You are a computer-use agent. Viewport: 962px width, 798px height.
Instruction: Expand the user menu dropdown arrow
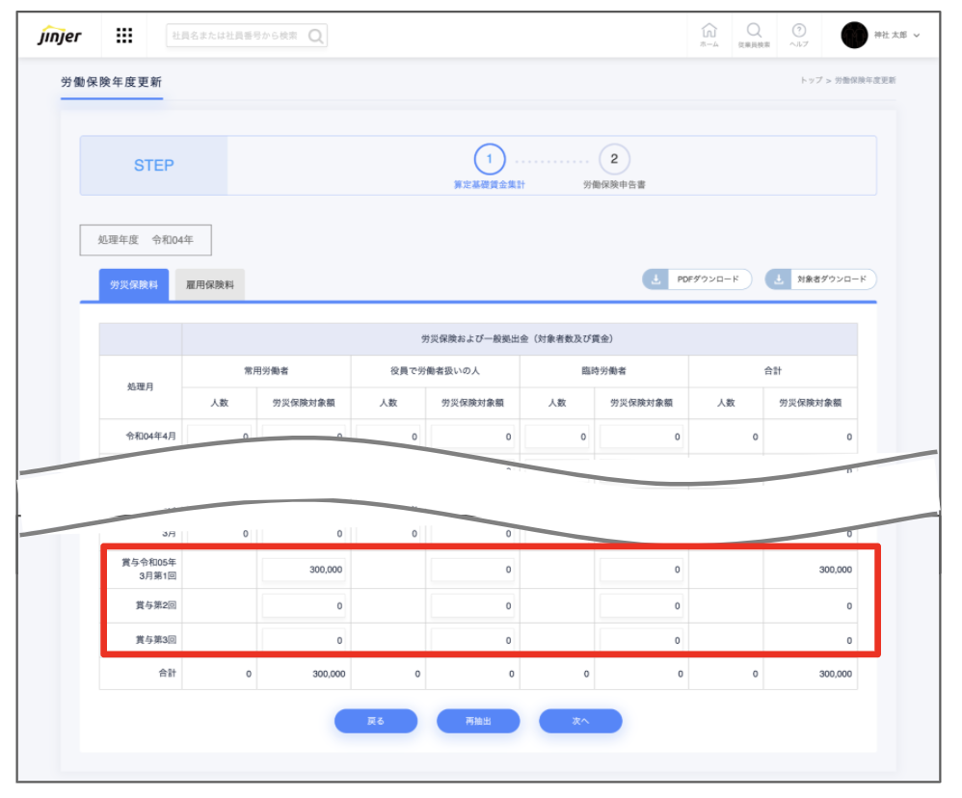click(917, 36)
